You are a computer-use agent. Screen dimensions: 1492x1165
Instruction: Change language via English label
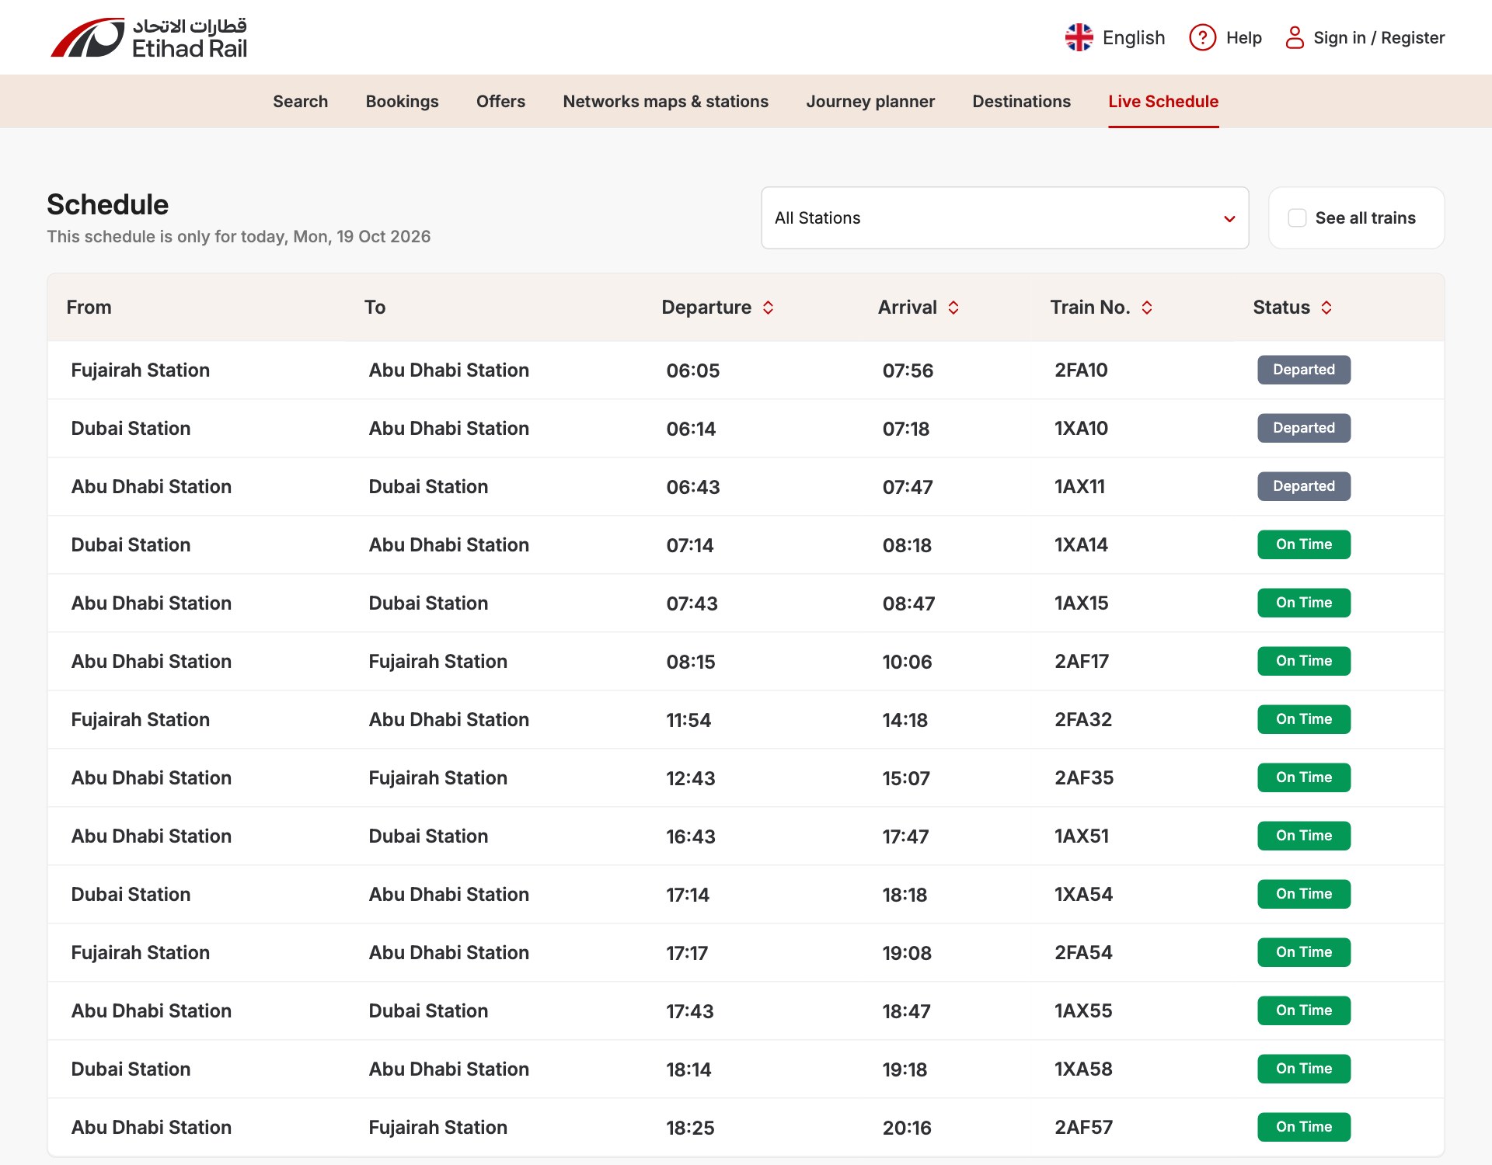click(x=1133, y=37)
